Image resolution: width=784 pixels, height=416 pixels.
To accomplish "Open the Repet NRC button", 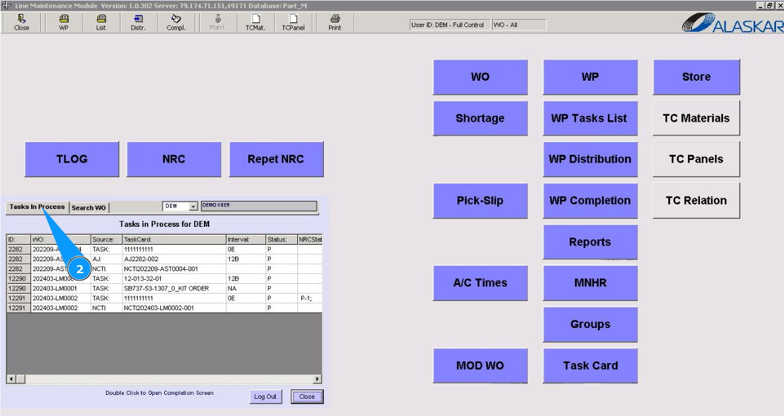I will 276,159.
